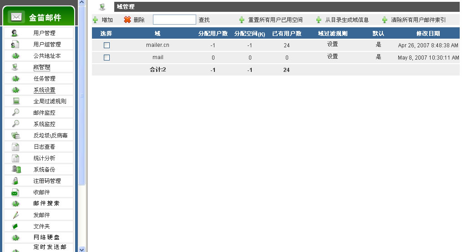Screen dimensions: 462x252
Task: Click the red X 删除 icon
Action: 127,20
